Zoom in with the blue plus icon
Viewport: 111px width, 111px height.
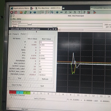[x=57, y=12]
